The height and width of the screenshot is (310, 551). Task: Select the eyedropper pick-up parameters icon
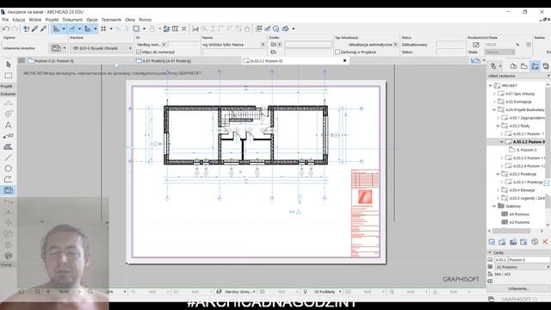click(x=34, y=28)
